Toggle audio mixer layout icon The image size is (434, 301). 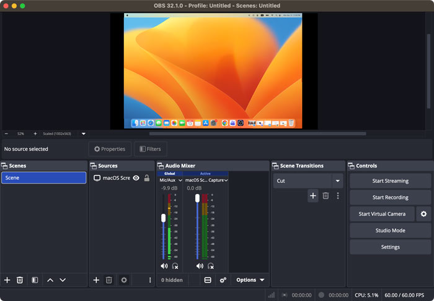coord(208,280)
